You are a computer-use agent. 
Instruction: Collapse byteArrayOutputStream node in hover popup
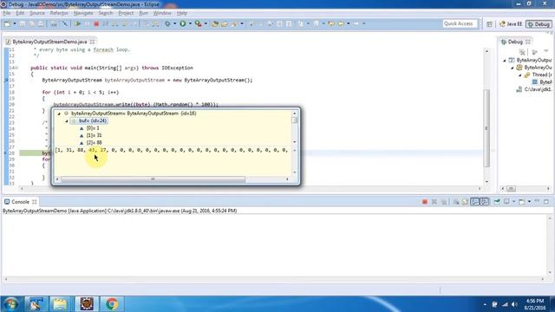(x=59, y=114)
